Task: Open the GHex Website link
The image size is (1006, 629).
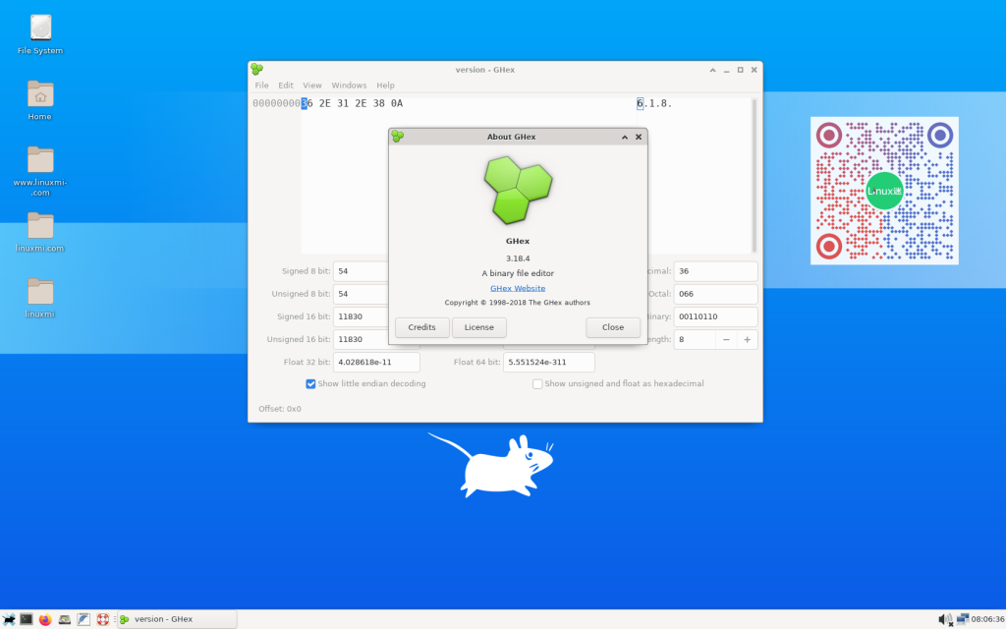Action: [x=518, y=288]
